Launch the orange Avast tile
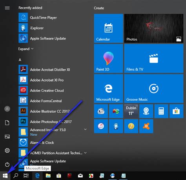Screen dimensions: 186x180 [x=146, y=126]
